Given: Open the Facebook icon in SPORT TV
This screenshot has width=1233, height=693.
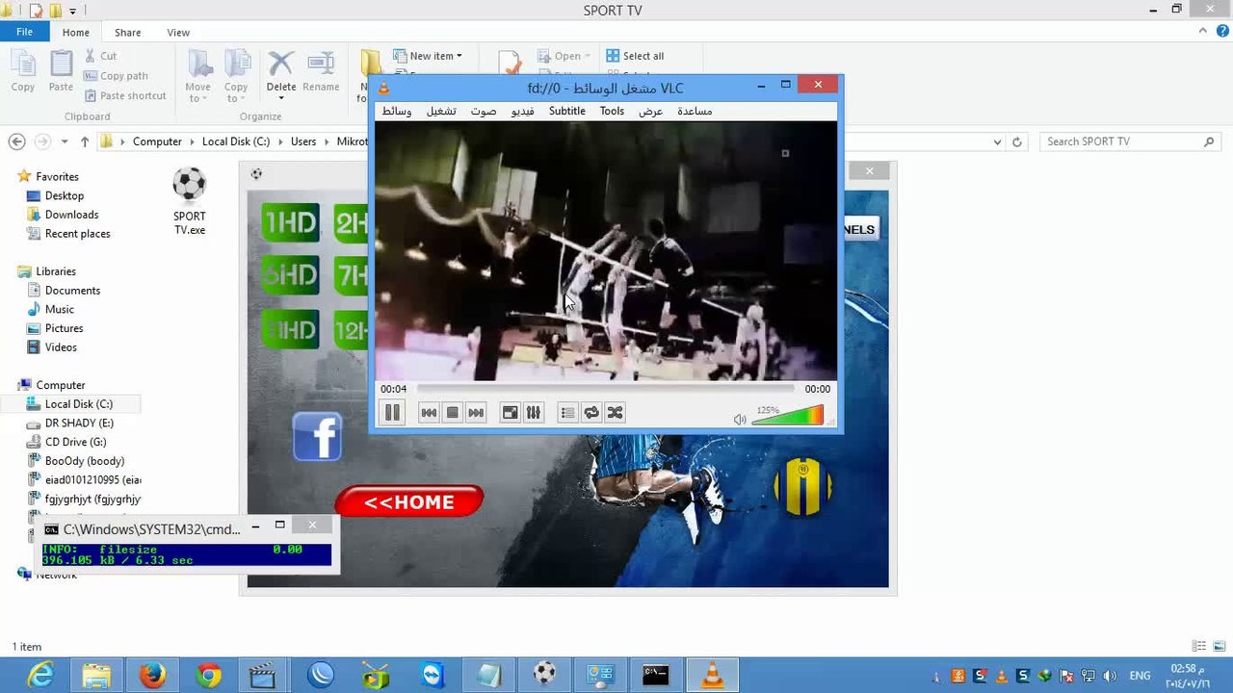Looking at the screenshot, I should tap(317, 436).
